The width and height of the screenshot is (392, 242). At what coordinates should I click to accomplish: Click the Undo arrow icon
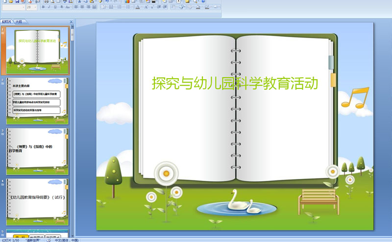click(107, 1)
